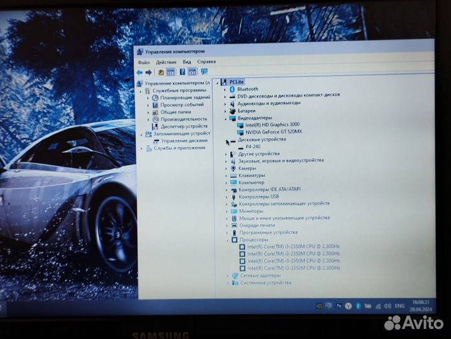Expand Аудиовходы и аудиовыходы arrow
The width and height of the screenshot is (451, 339).
point(225,104)
